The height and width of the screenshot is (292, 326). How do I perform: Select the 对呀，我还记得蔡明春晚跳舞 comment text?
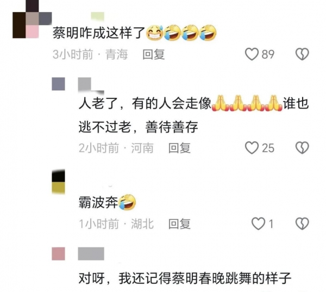click(185, 278)
